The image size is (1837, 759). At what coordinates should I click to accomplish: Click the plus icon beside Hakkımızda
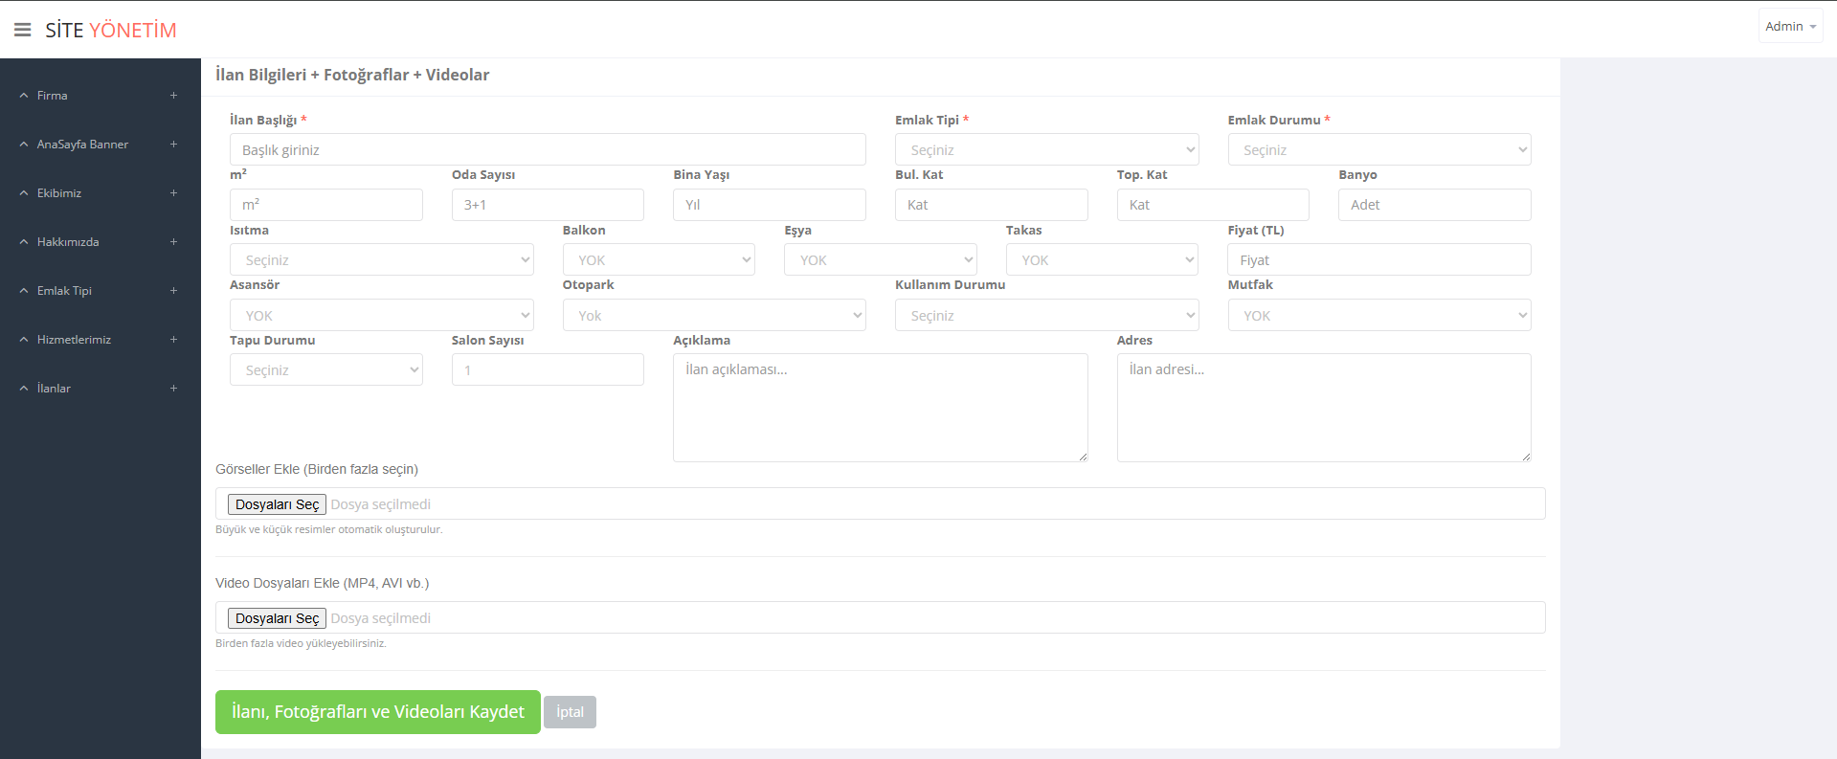pos(173,242)
